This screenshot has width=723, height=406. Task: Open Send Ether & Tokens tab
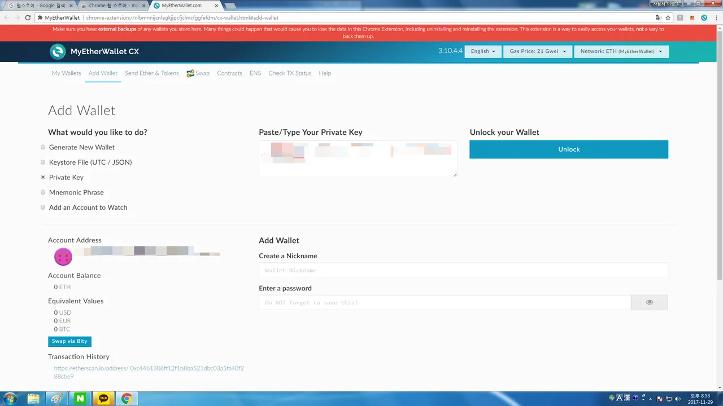151,73
